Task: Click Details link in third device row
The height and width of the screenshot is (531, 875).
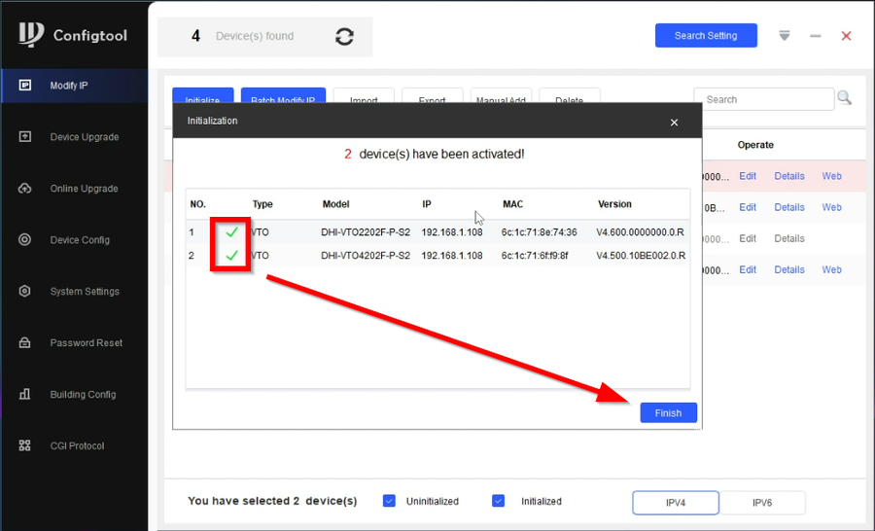Action: (x=789, y=238)
